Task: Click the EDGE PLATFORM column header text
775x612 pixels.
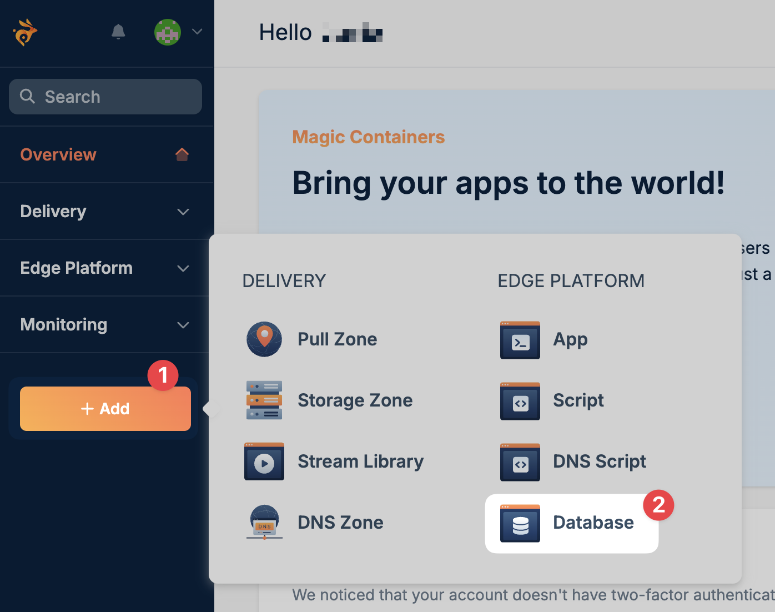Action: click(571, 281)
